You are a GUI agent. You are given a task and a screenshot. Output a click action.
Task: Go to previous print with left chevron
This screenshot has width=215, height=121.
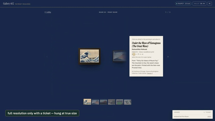(x=47, y=57)
